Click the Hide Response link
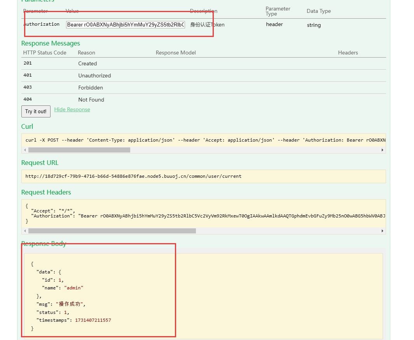Image resolution: width=414 pixels, height=340 pixels. click(x=72, y=110)
